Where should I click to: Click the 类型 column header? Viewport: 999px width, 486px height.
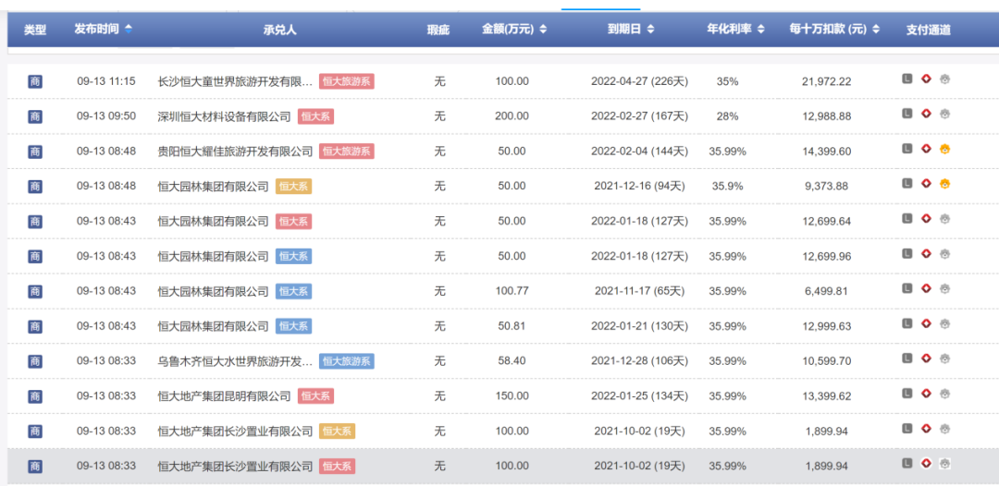35,30
